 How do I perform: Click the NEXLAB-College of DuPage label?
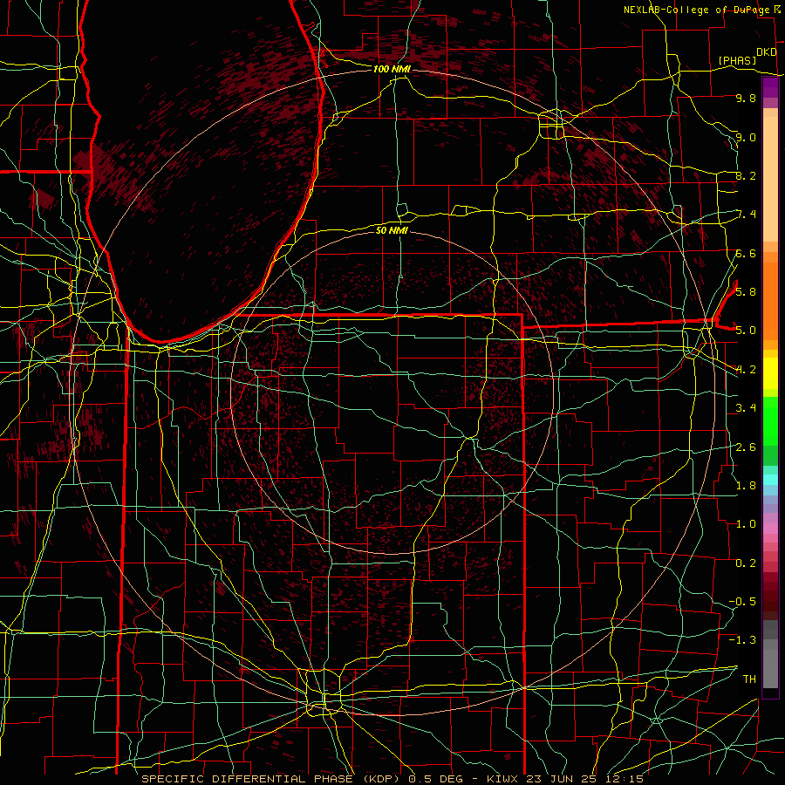pos(696,10)
